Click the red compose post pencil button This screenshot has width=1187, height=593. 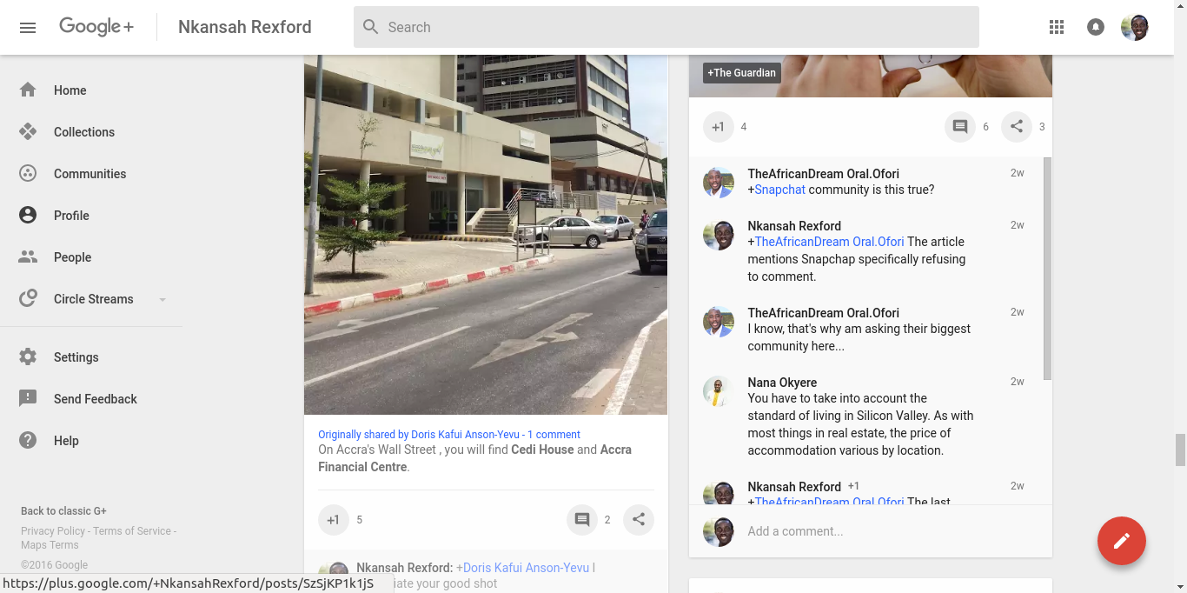(x=1121, y=541)
